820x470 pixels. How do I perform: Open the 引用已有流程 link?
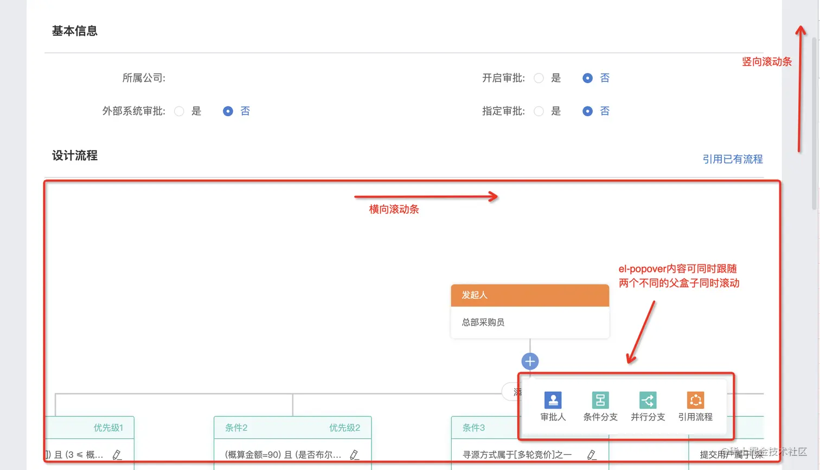[733, 159]
